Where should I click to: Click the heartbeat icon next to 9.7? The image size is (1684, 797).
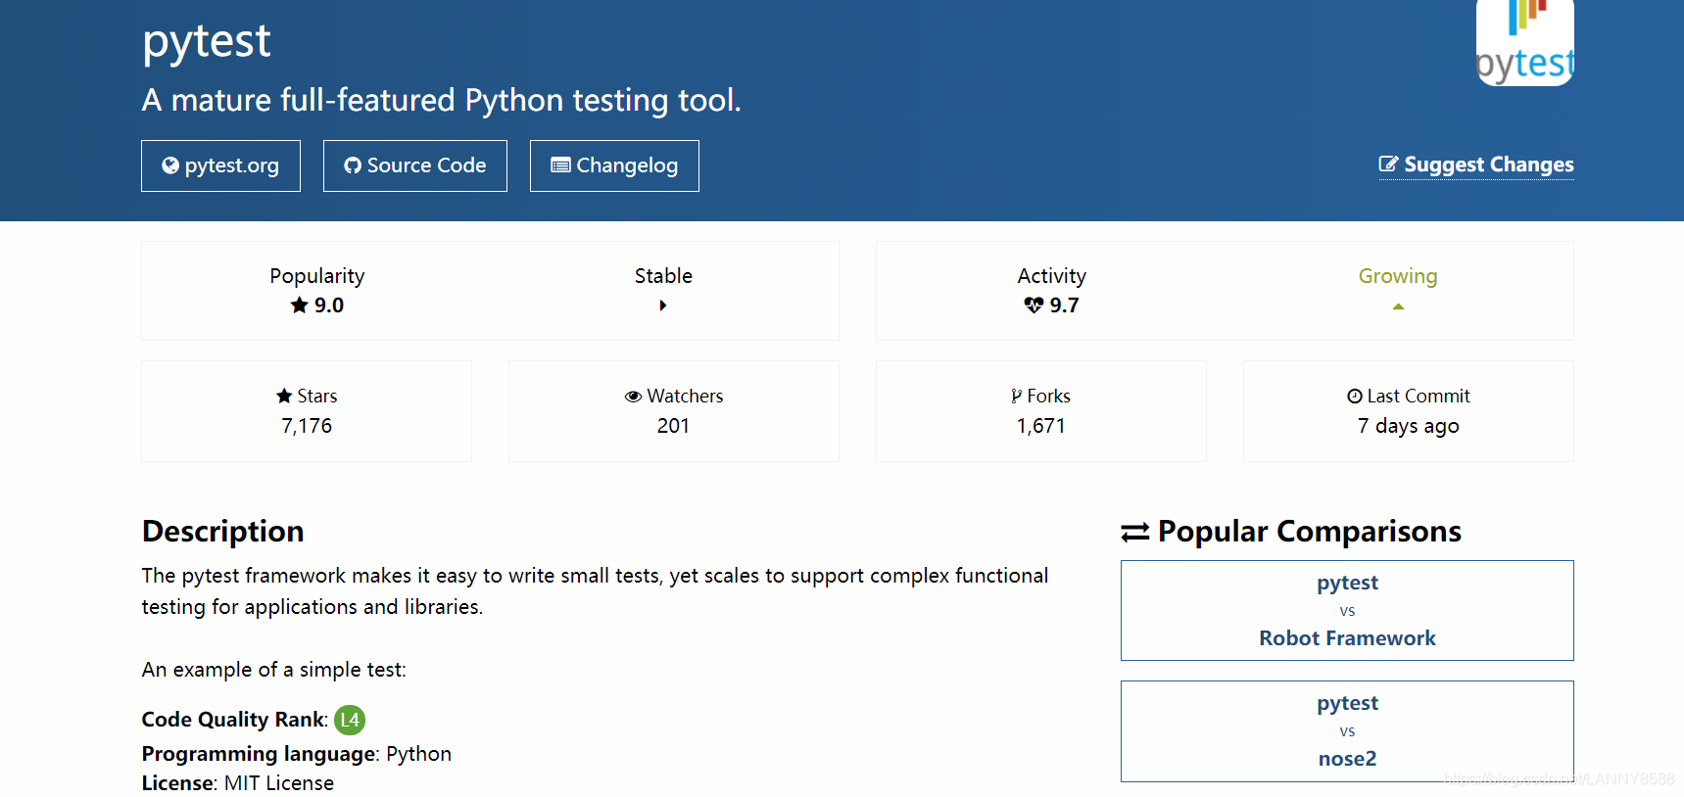1034,305
